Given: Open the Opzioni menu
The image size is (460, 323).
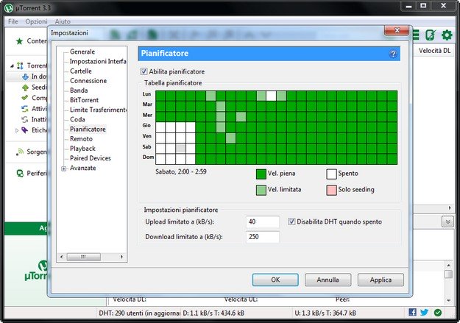Looking at the screenshot, I should coord(36,21).
